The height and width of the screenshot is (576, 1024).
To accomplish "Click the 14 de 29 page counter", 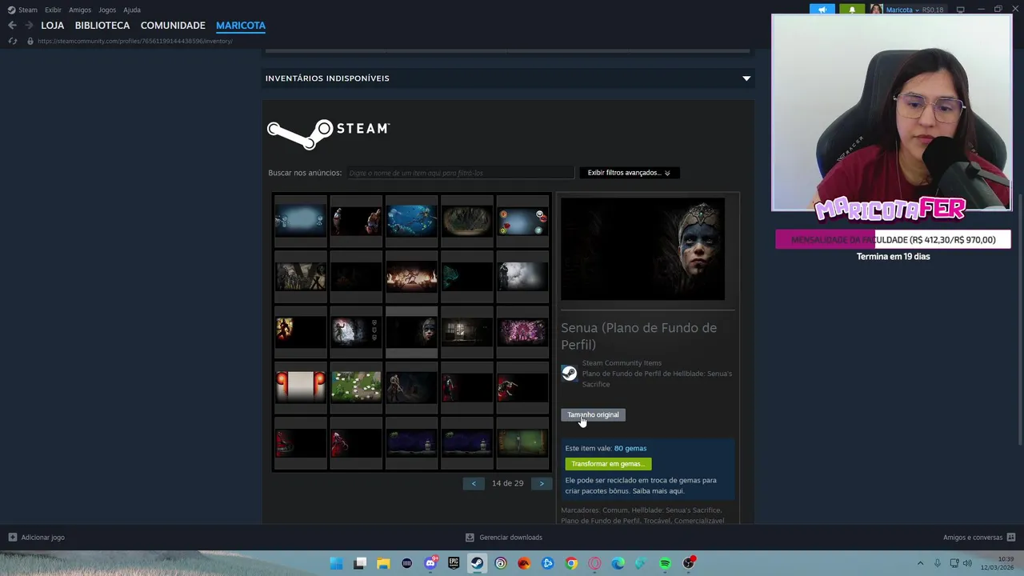I will 507,483.
